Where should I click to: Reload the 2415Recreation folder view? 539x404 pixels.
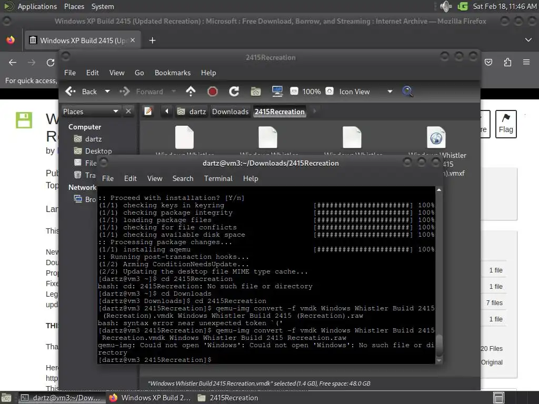click(x=234, y=92)
